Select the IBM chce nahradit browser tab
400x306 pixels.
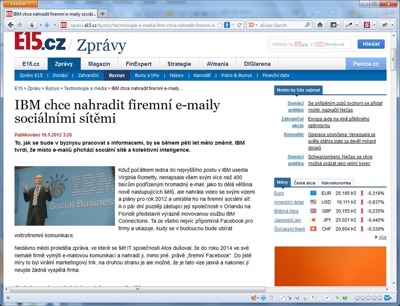coord(51,14)
